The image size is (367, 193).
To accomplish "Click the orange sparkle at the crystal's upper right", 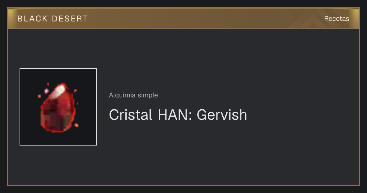I will pyautogui.click(x=75, y=91).
